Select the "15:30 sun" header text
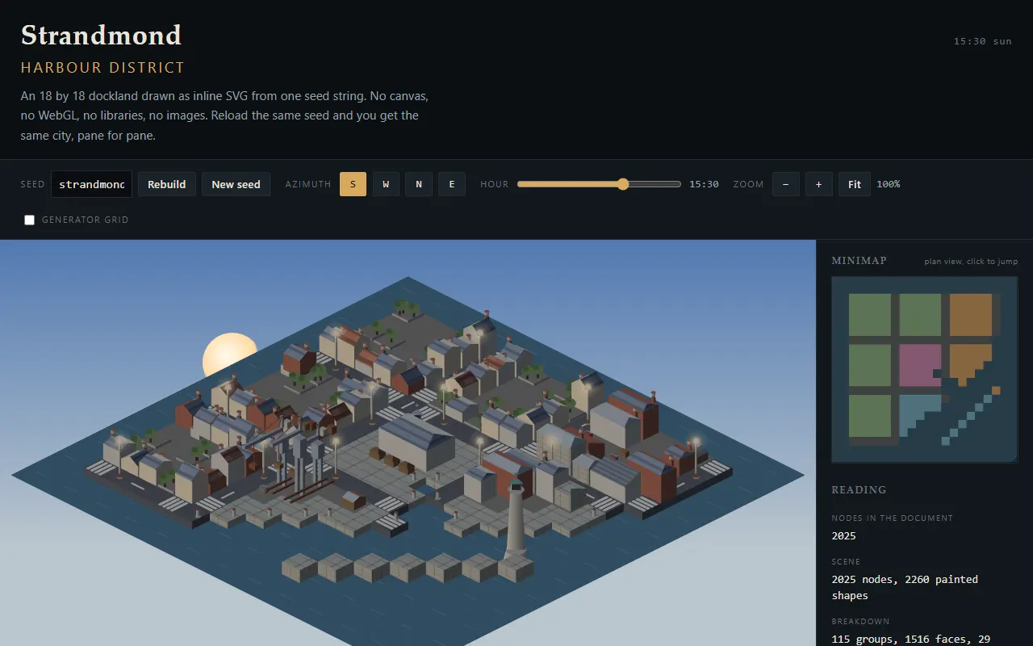Image resolution: width=1033 pixels, height=646 pixels. 982,41
